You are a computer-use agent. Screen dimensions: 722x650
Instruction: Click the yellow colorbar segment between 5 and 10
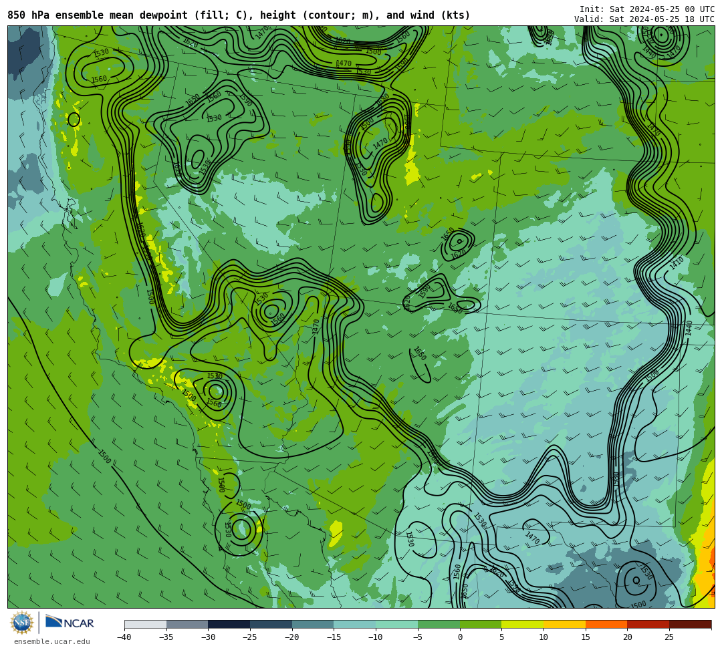coord(523,624)
